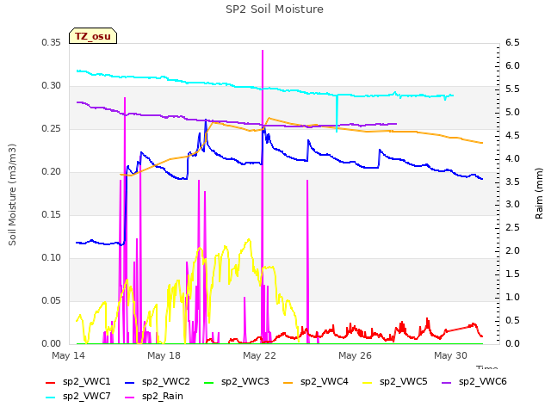Click the 0.10 left axis value

point(52,258)
